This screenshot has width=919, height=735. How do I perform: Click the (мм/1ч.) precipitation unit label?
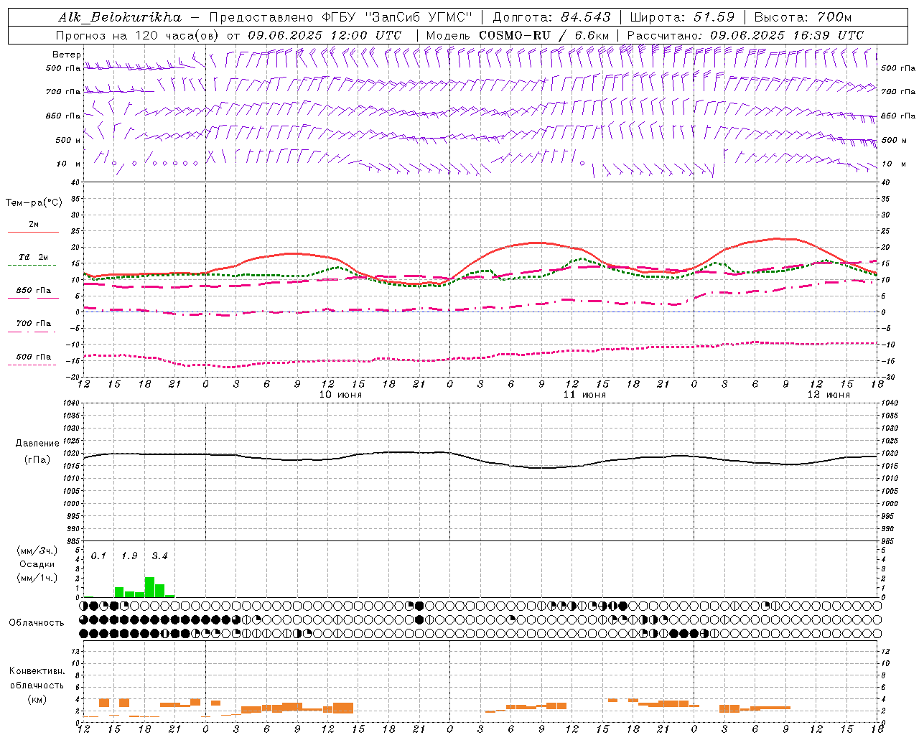[x=37, y=578]
